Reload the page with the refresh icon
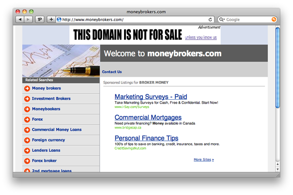This screenshot has height=195, width=293. click(210, 20)
